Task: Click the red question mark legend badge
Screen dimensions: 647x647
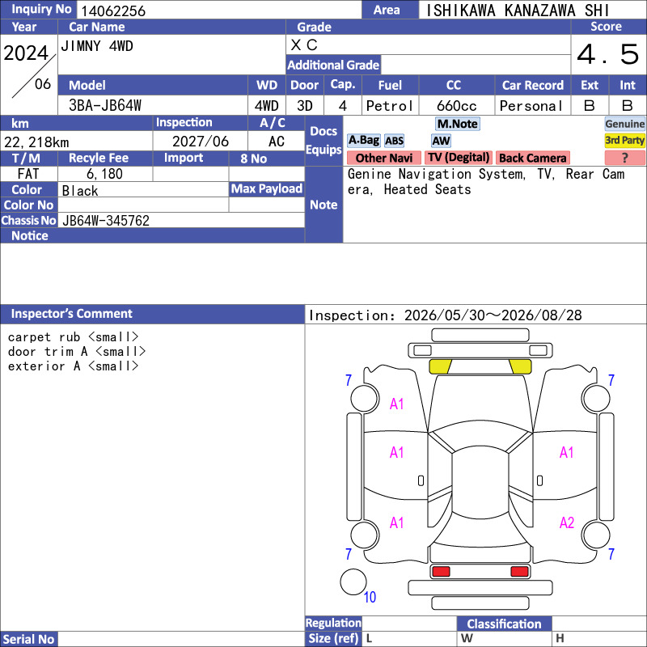Action: (x=624, y=158)
